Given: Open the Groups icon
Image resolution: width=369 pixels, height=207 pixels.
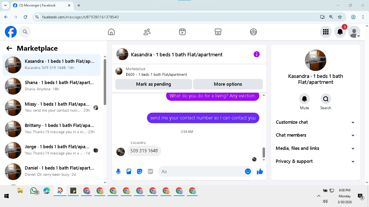Looking at the screenshot, I should (253, 32).
